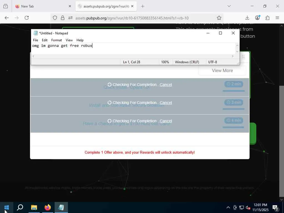This screenshot has width=284, height=213.
Task: Click the Ln 1, Col 28 status text
Action: coord(132,62)
